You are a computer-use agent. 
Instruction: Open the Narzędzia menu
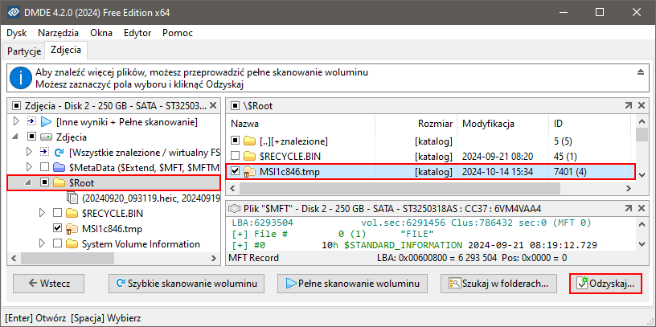tap(58, 33)
